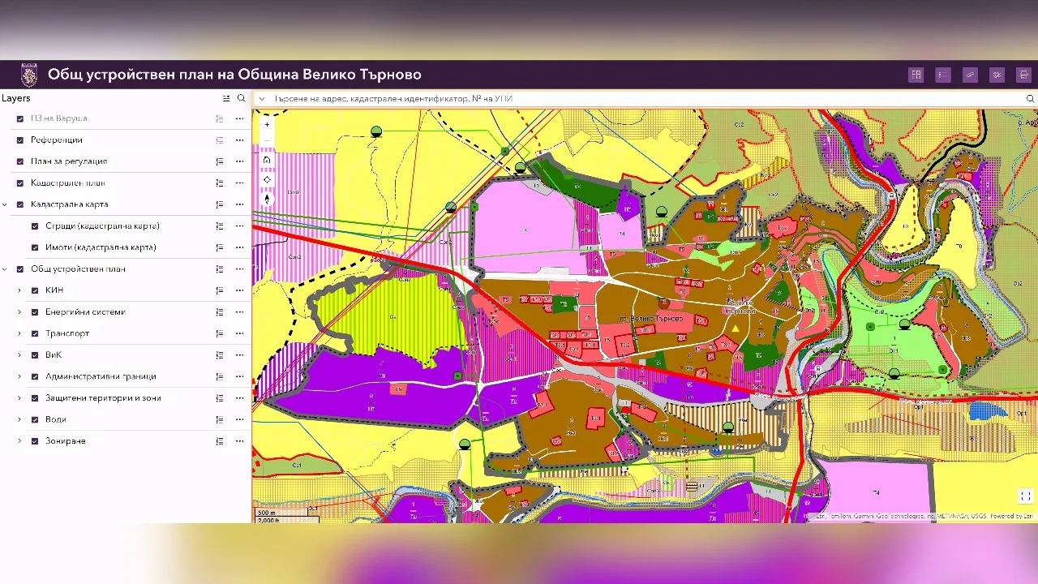Collapse the Общ устройствен план group
Screen dimensions: 1038x584
click(6, 269)
